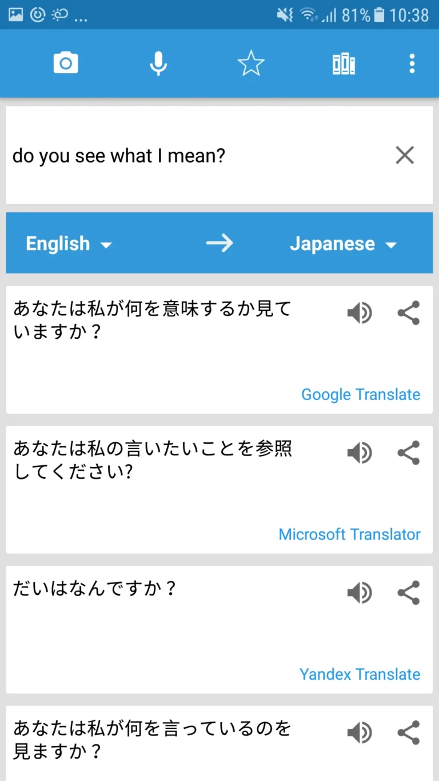Image resolution: width=439 pixels, height=781 pixels.
Task: Open Google Translate attribution link
Action: pos(360,394)
